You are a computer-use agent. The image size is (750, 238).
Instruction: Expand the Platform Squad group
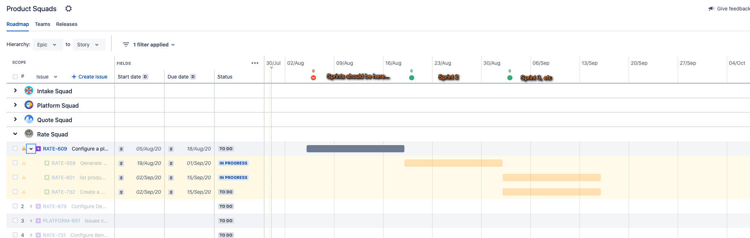[15, 105]
